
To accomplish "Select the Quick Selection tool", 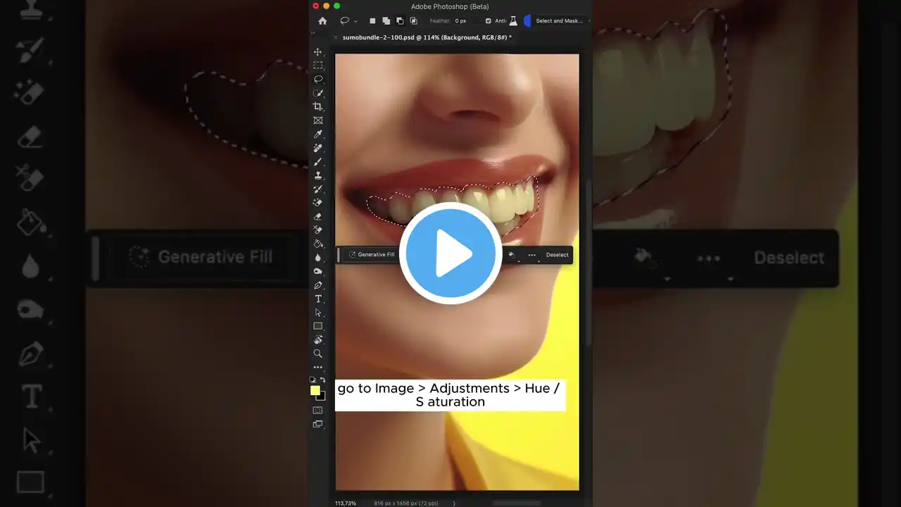I will [318, 93].
